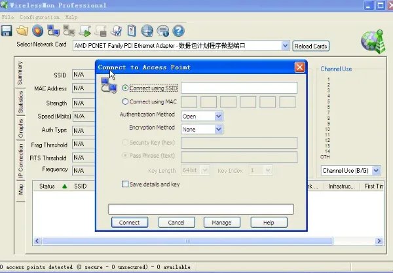
Task: Click the connect to access point toolbar icon
Action: (54, 31)
